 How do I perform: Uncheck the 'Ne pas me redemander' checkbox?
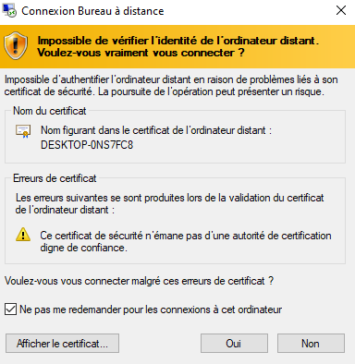tap(11, 309)
